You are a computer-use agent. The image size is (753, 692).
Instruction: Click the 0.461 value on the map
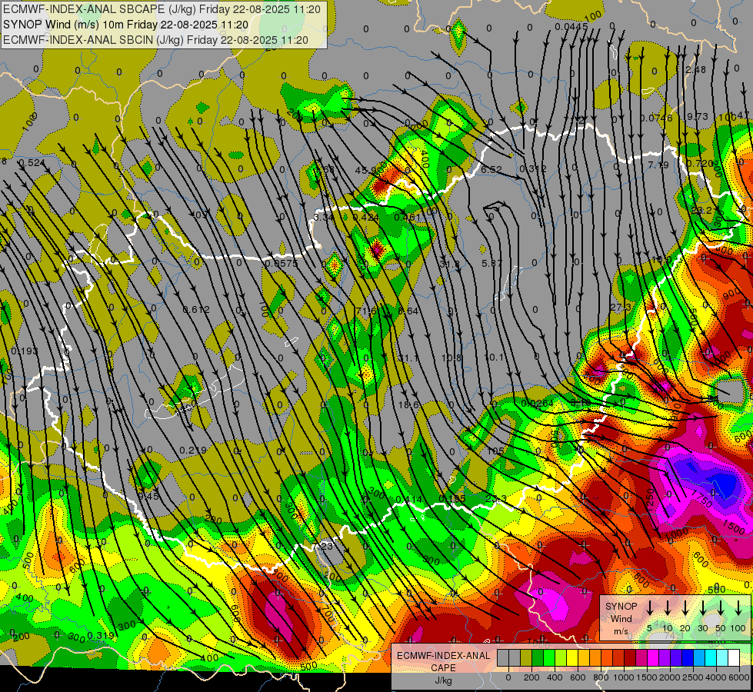(x=407, y=218)
